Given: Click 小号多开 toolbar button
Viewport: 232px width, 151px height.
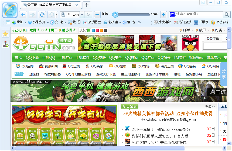Looking at the screenshot, I should tap(37, 22).
